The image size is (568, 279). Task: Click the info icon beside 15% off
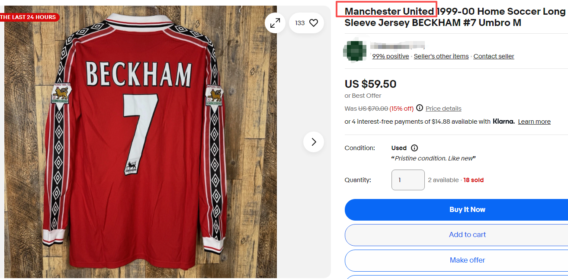(420, 108)
